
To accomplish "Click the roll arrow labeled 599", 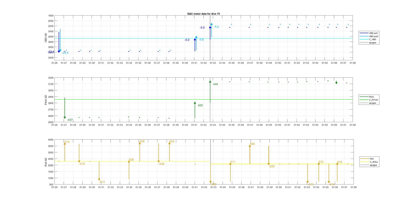I will tap(250, 154).
